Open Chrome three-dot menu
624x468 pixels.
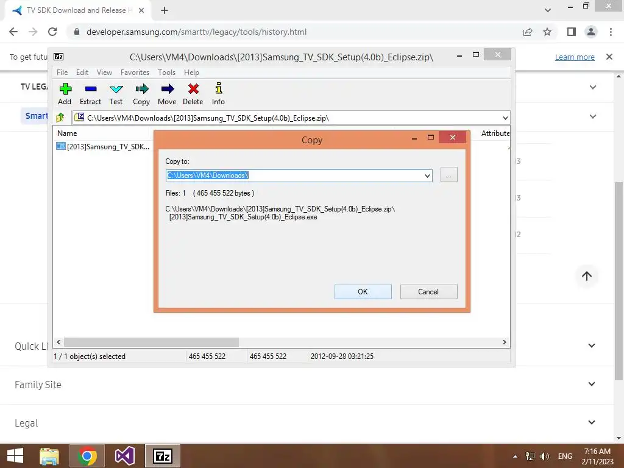tap(611, 32)
